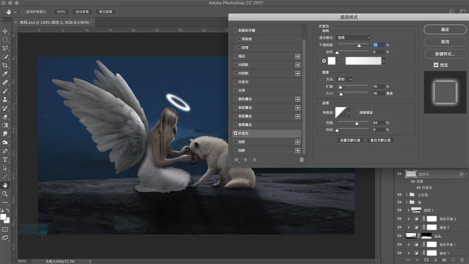Hide 图层 6 layer visibility eye
This screenshot has height=264, width=469.
click(399, 173)
